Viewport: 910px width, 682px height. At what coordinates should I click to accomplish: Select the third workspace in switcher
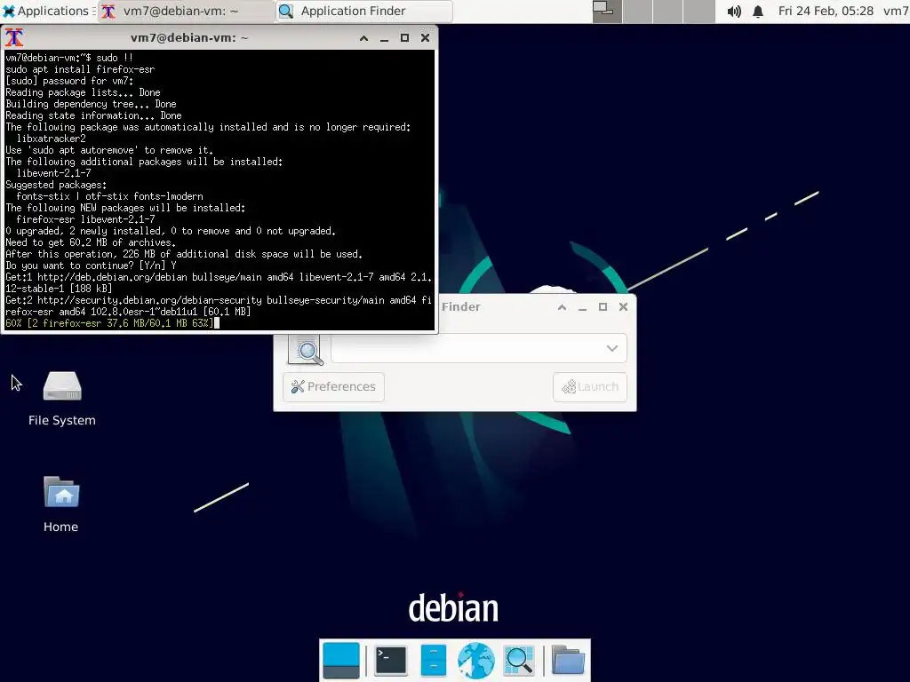pyautogui.click(x=668, y=11)
